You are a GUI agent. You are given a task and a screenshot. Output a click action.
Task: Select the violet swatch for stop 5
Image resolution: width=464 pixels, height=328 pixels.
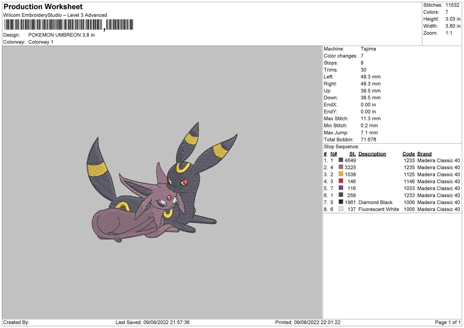(341, 188)
